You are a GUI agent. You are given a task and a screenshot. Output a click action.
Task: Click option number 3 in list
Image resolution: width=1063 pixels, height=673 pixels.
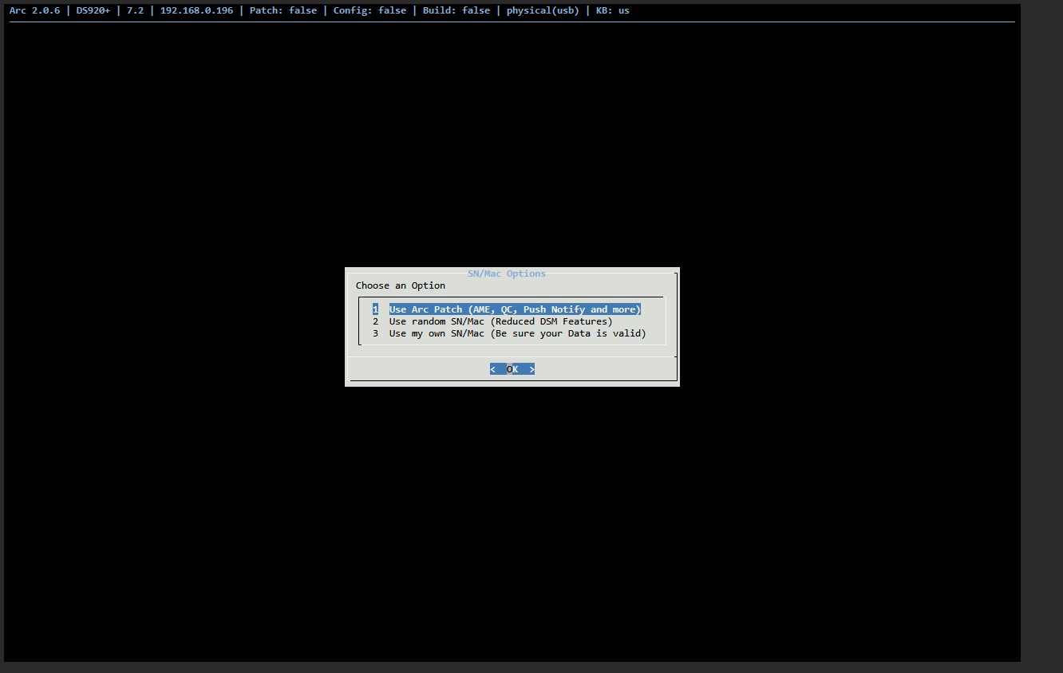pos(375,333)
